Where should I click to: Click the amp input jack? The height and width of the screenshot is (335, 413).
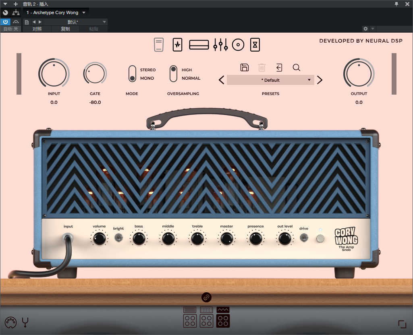[68, 238]
